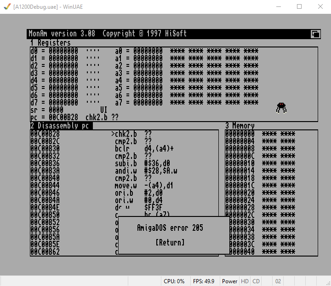The width and height of the screenshot is (331, 286).
Task: Click memory address 00000000 row
Action: [260, 134]
